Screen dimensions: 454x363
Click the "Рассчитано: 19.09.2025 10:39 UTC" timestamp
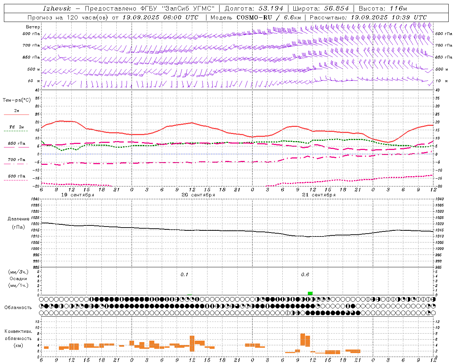(x=368, y=17)
